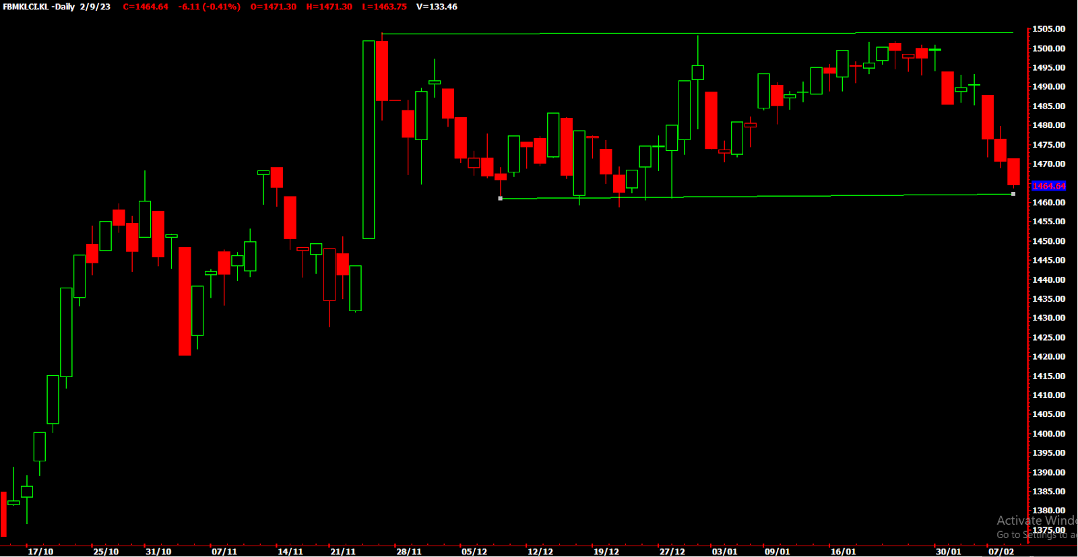Image resolution: width=1078 pixels, height=557 pixels.
Task: Click the -6.11 (-0.41%) change value
Action: pyautogui.click(x=210, y=7)
